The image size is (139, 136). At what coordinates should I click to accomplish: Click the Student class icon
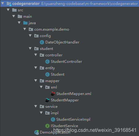[47, 74]
